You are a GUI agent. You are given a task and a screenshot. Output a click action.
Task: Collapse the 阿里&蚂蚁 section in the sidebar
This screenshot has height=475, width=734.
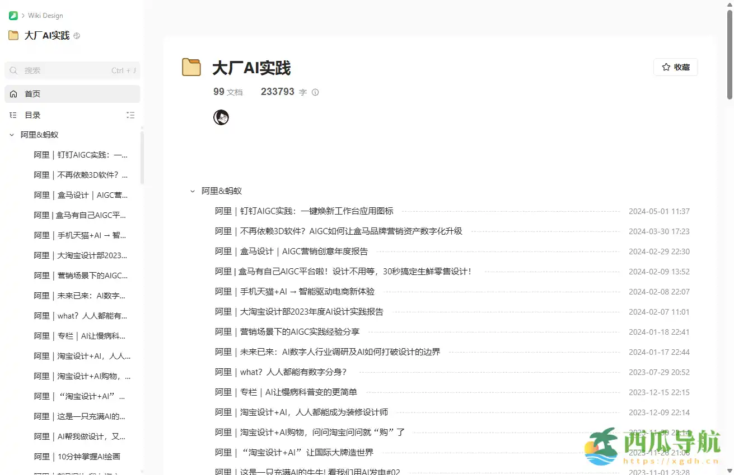(x=11, y=135)
